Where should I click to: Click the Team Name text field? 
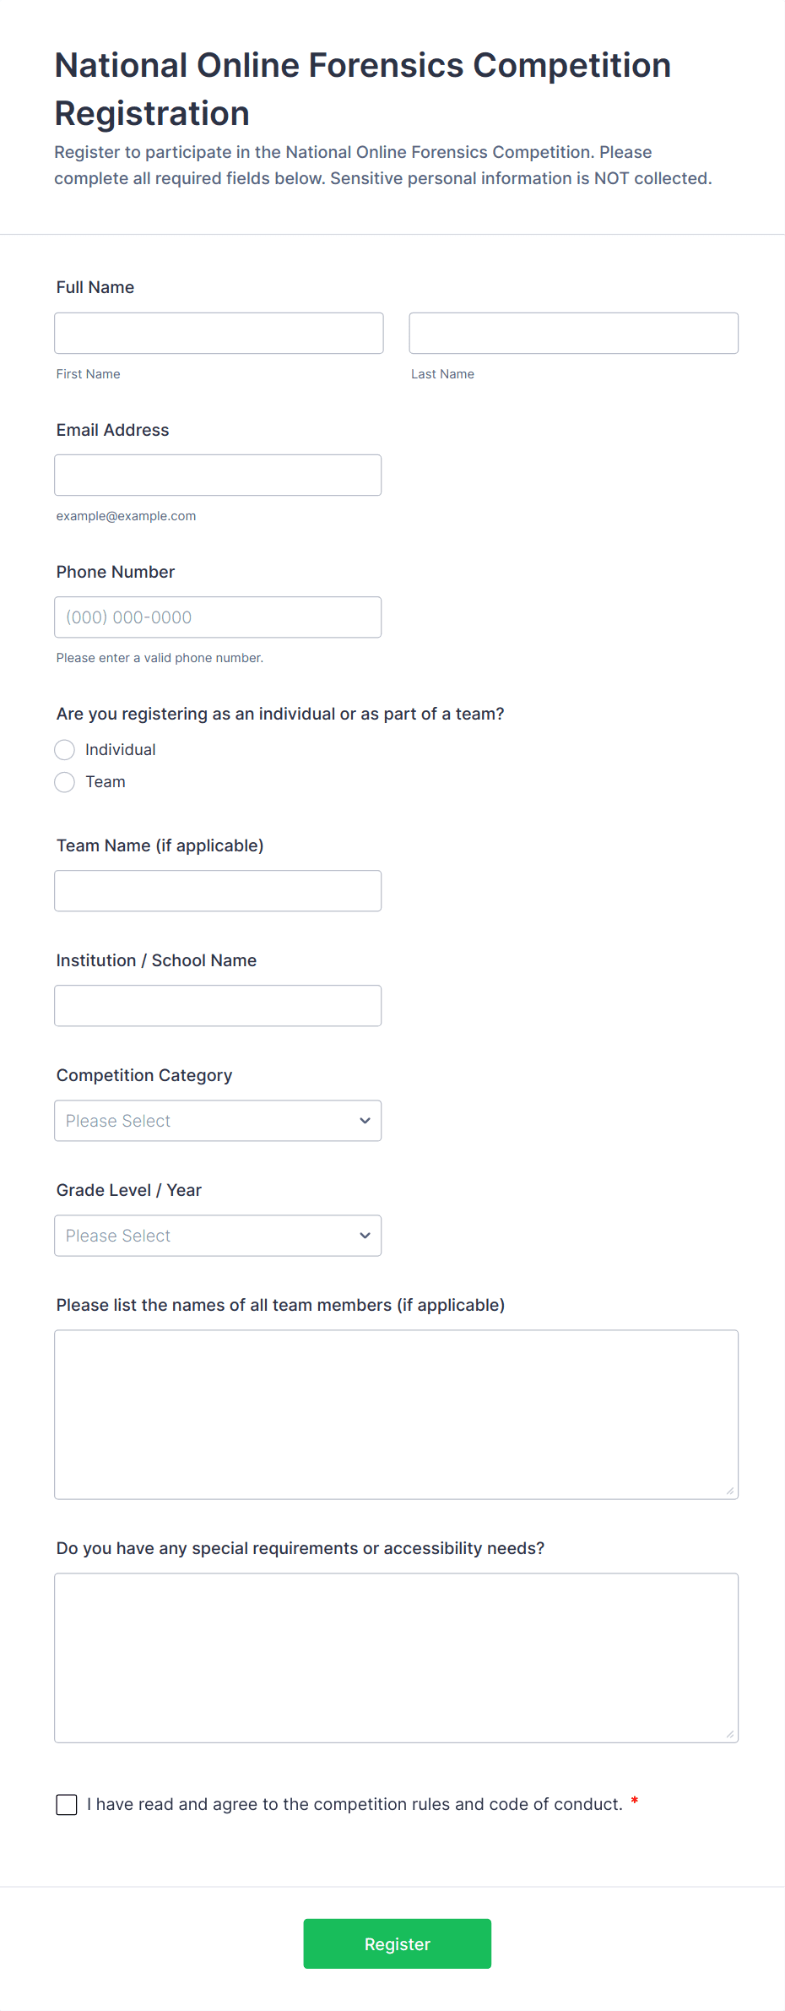(218, 890)
